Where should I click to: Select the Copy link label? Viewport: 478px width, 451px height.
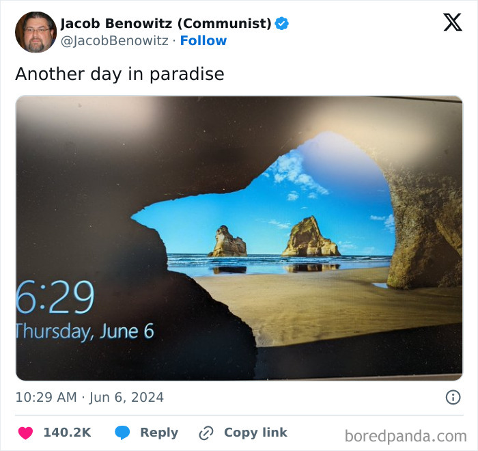tap(256, 433)
